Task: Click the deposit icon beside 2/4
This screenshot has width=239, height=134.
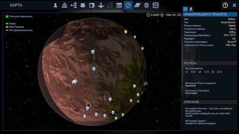Action: click(x=213, y=72)
